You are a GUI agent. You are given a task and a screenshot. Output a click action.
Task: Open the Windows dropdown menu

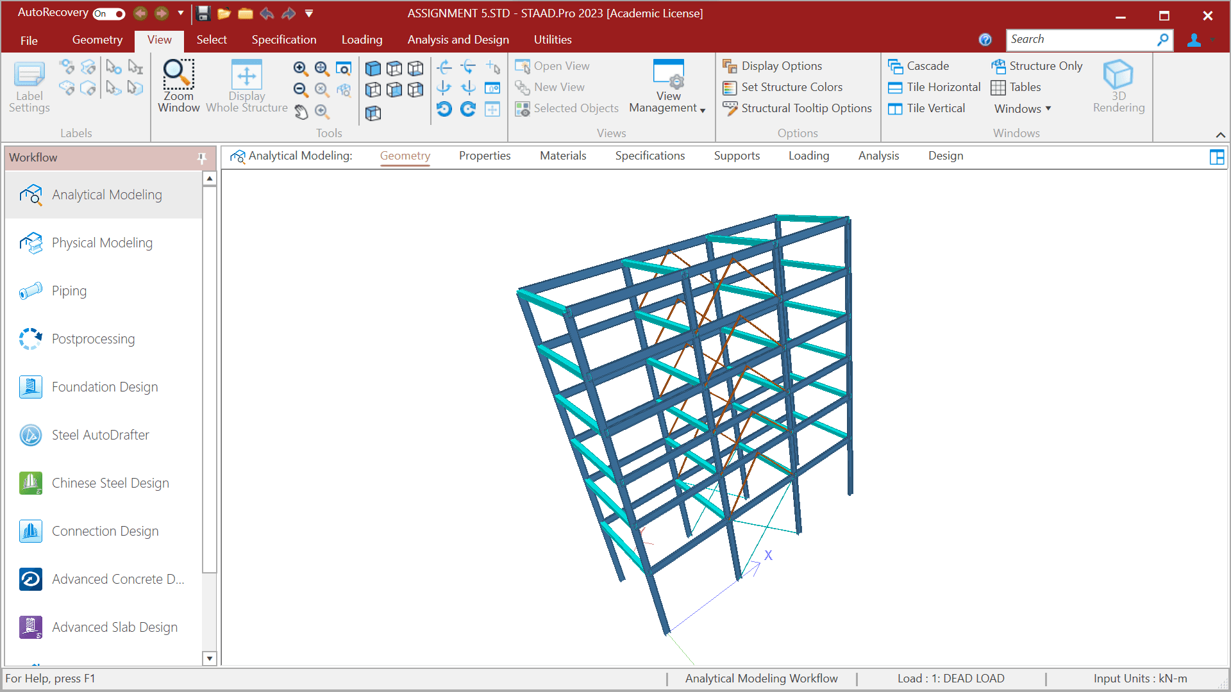pyautogui.click(x=1022, y=108)
